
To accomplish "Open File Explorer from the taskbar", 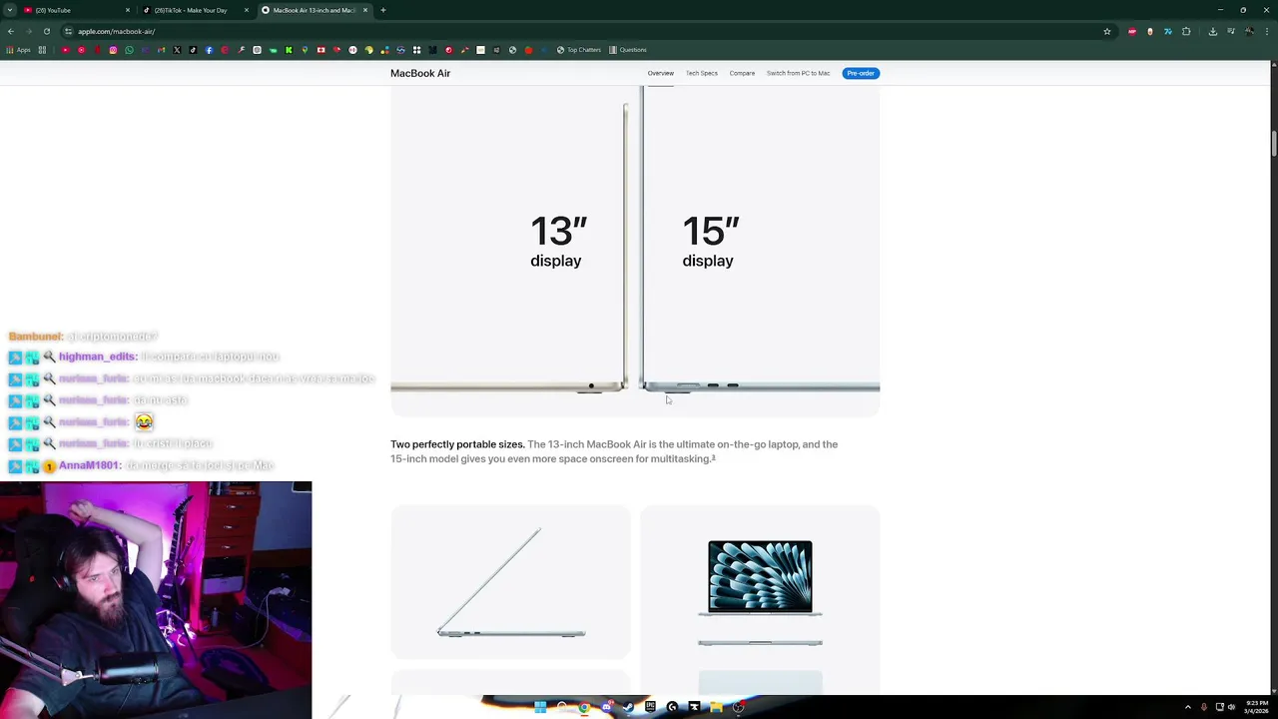I will pyautogui.click(x=716, y=707).
